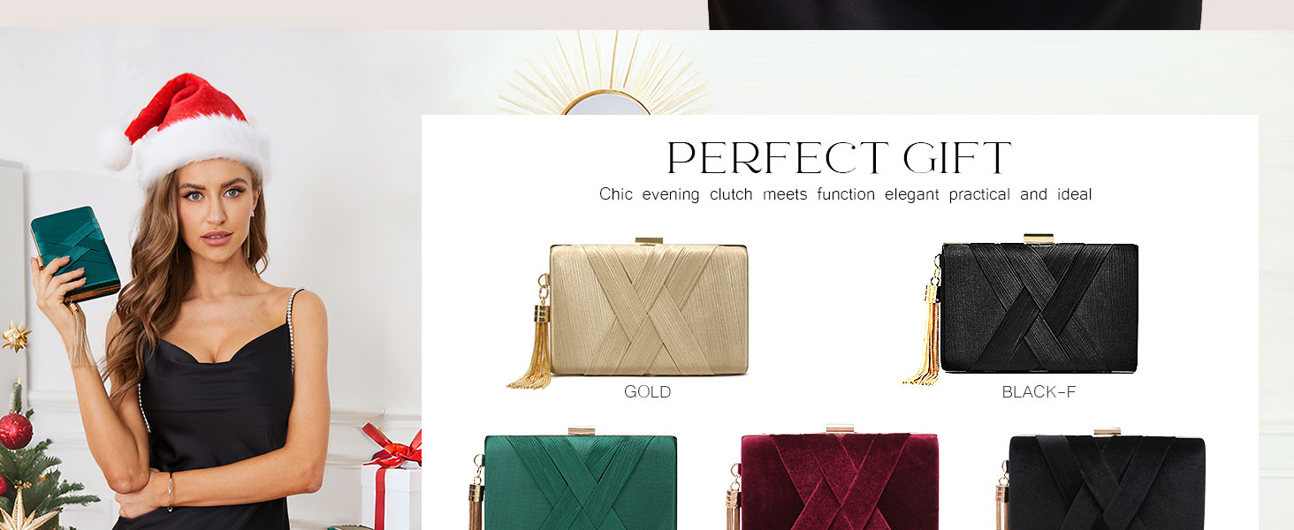Click the white gift box with red ribbon
The width and height of the screenshot is (1294, 530).
click(x=392, y=481)
